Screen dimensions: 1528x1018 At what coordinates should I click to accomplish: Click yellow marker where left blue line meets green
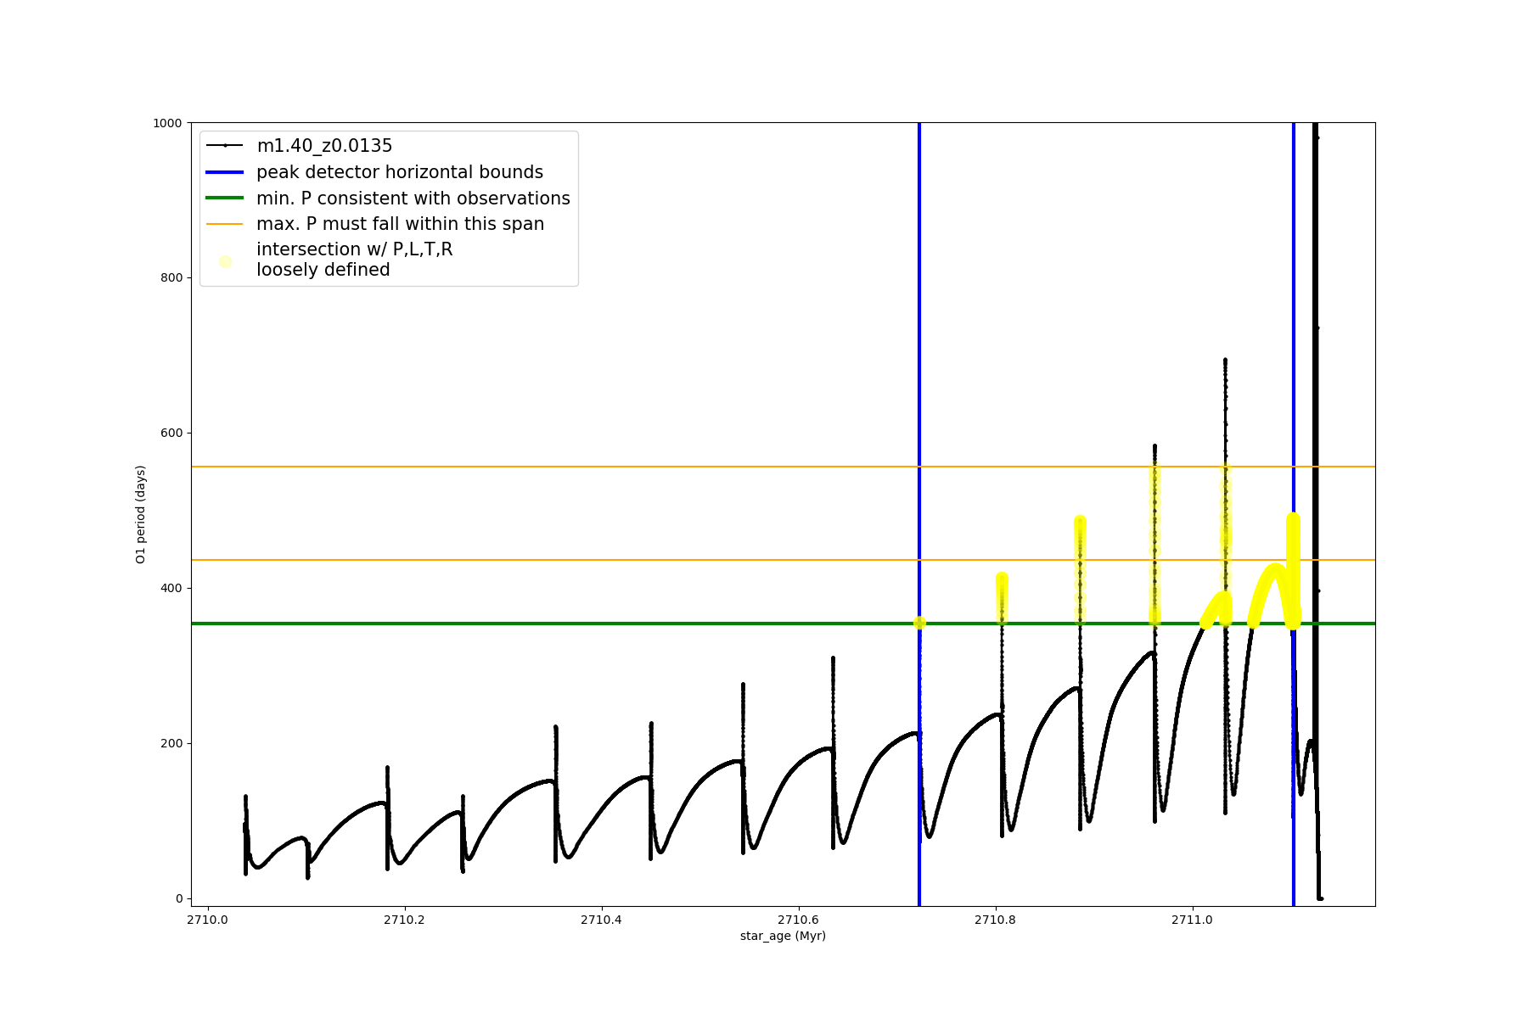pos(919,623)
